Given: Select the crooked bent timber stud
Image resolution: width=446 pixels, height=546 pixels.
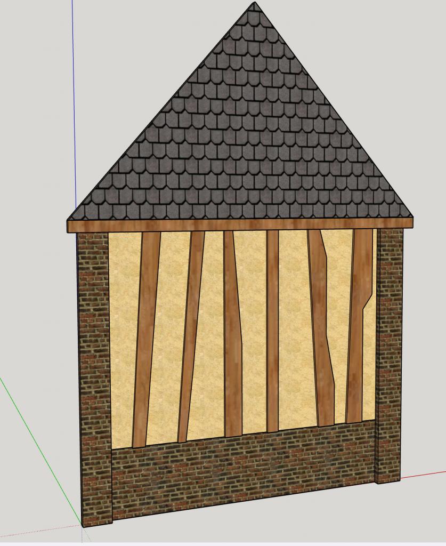Looking at the screenshot, I should coord(322,327).
